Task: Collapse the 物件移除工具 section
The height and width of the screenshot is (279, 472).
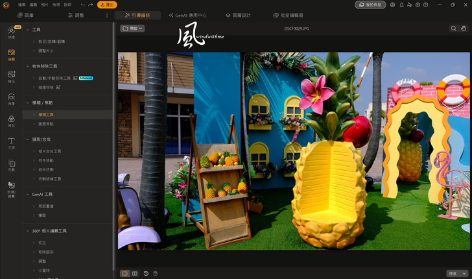Action: tap(28, 66)
